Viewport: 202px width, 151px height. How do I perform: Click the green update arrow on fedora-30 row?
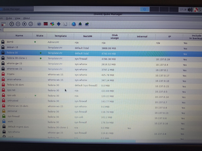point(41,53)
